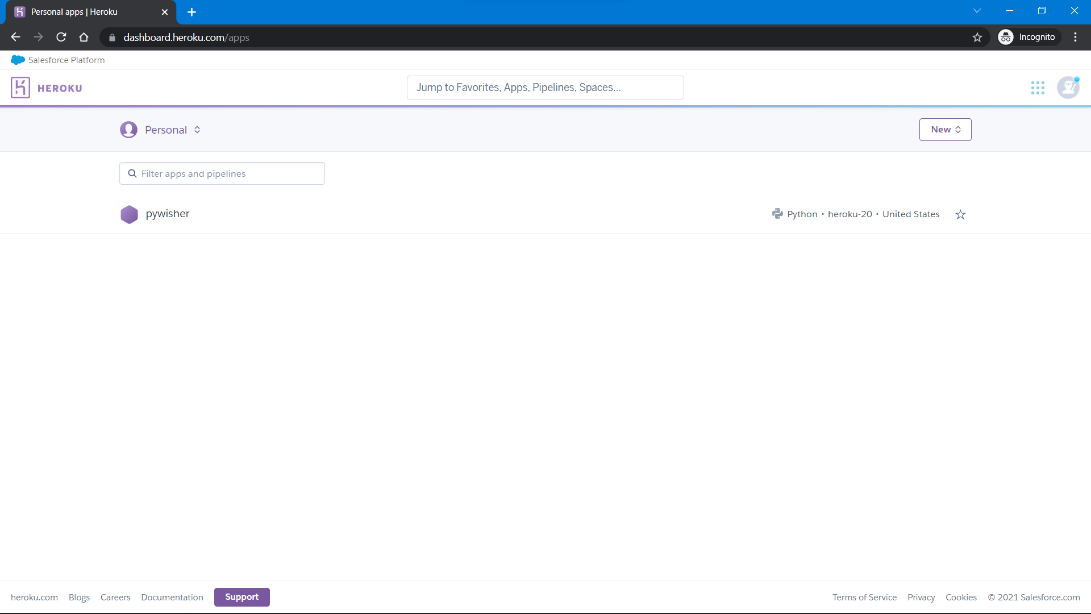Favorite the pywisher app star
Screen dimensions: 1091x614
pyautogui.click(x=960, y=214)
